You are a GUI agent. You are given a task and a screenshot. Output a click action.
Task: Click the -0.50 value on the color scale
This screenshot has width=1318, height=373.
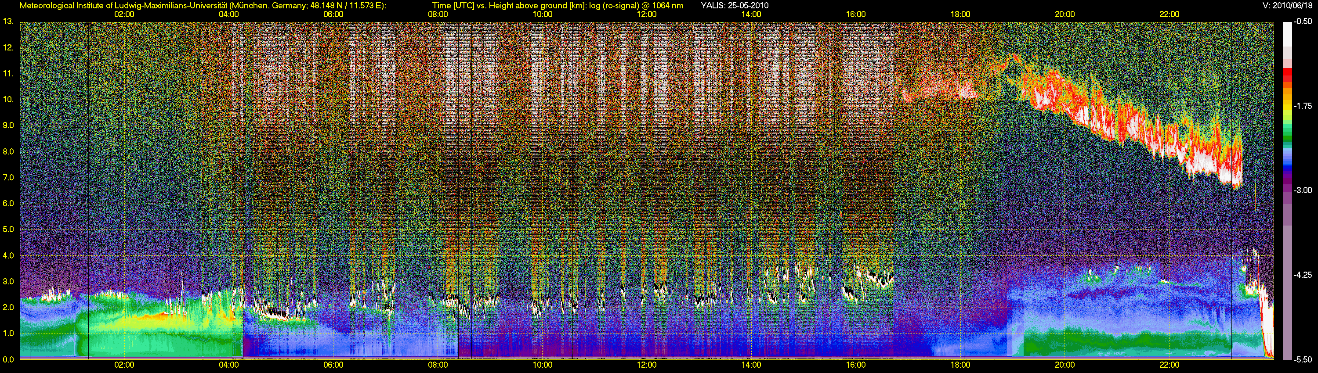[1302, 22]
